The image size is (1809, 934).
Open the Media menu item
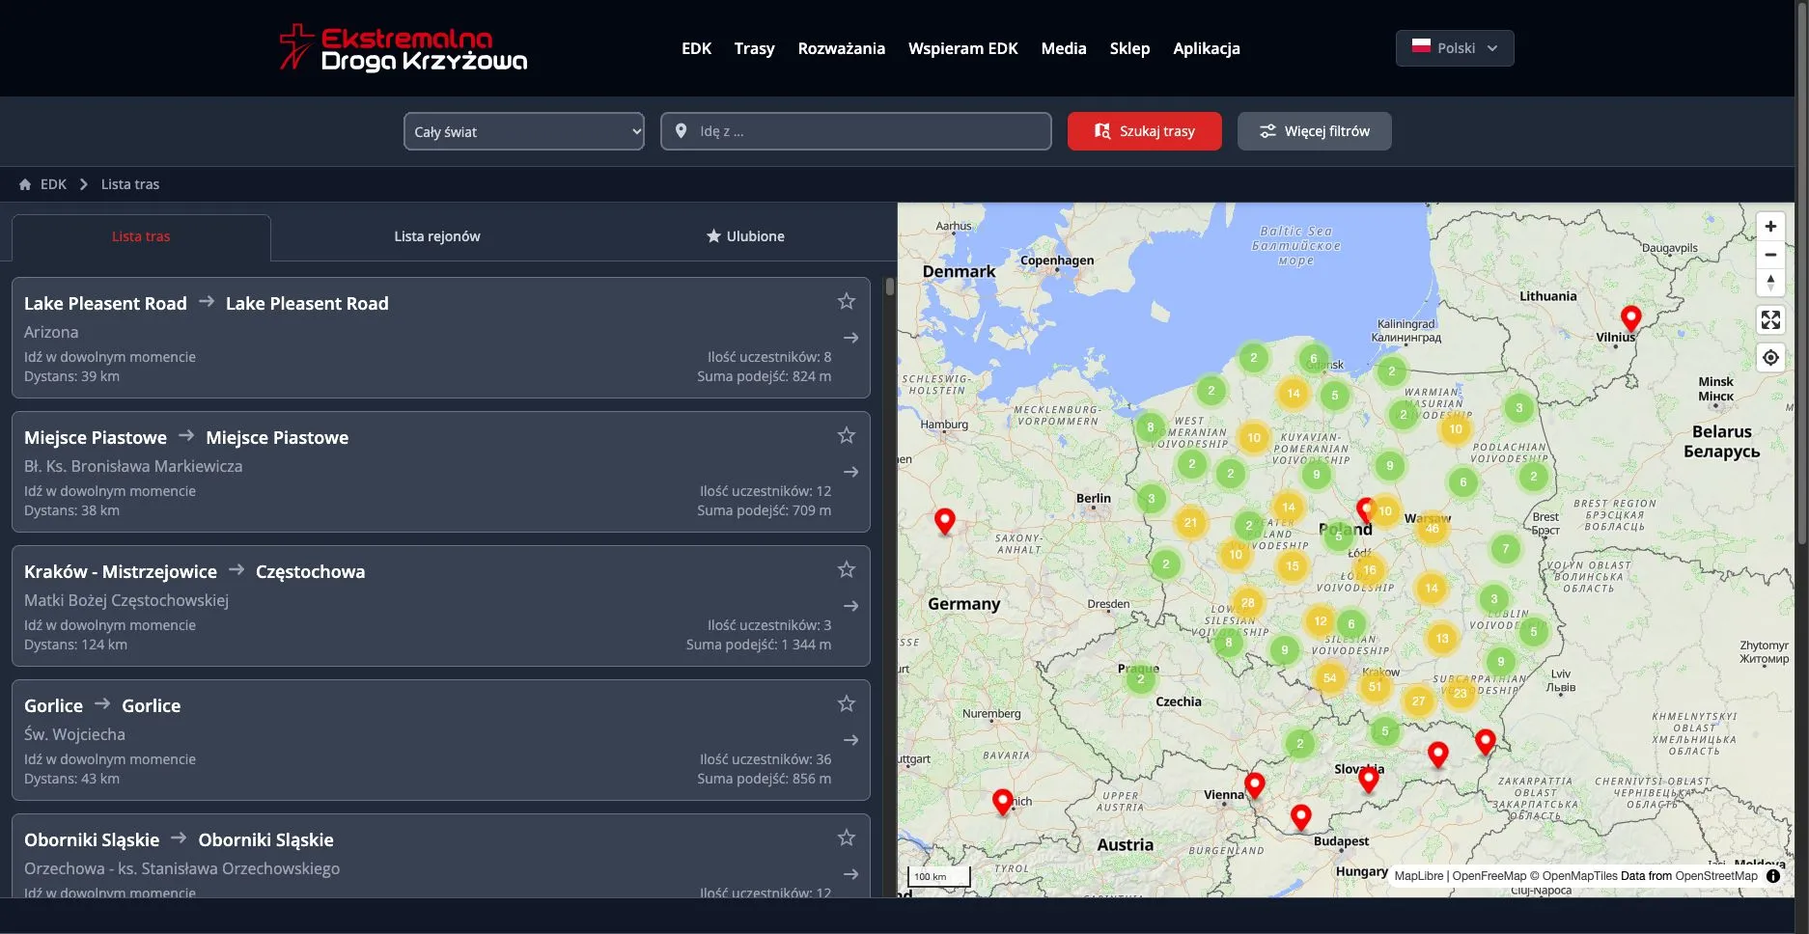1064,48
